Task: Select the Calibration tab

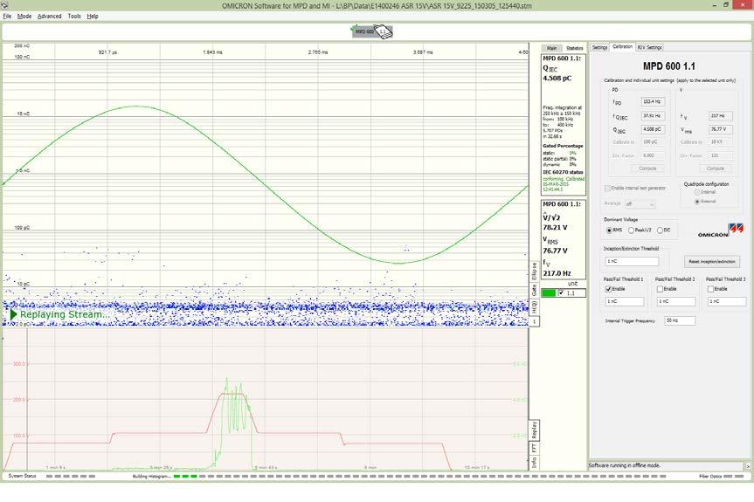Action: (x=622, y=46)
